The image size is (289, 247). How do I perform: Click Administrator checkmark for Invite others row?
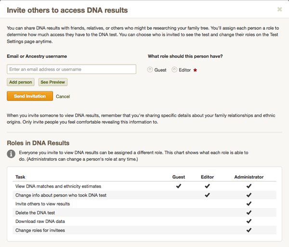(249, 204)
